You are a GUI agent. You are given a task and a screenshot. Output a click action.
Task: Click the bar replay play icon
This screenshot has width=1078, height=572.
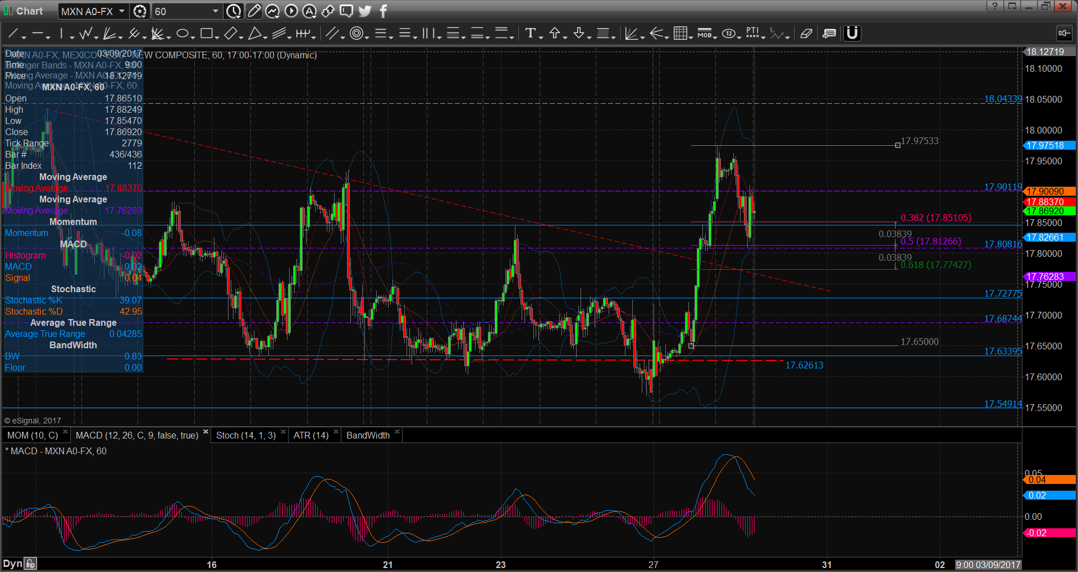[291, 11]
